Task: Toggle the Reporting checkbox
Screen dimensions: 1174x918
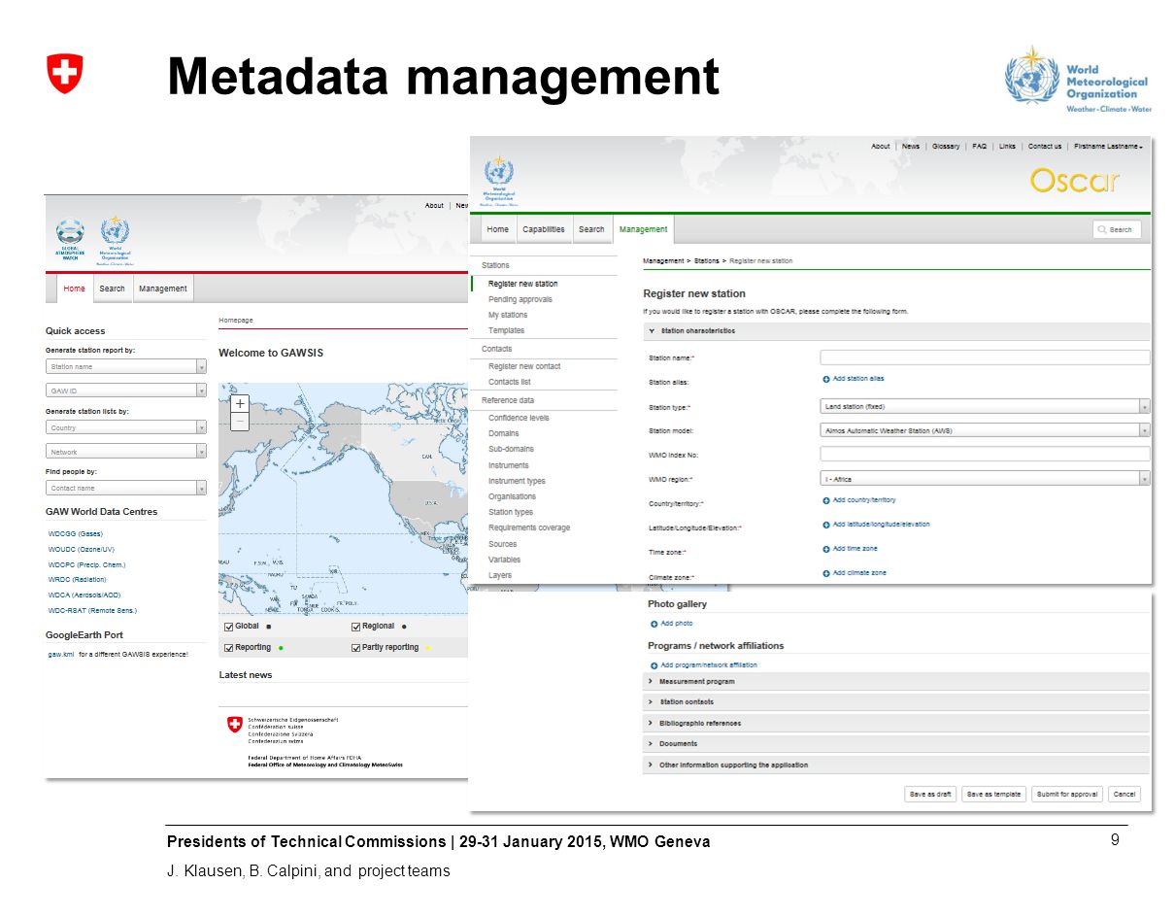Action: point(228,648)
